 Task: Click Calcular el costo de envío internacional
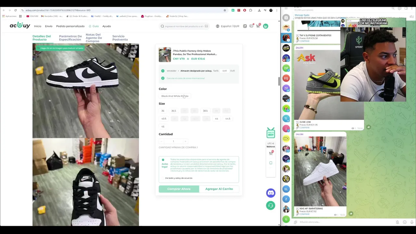coord(186,78)
